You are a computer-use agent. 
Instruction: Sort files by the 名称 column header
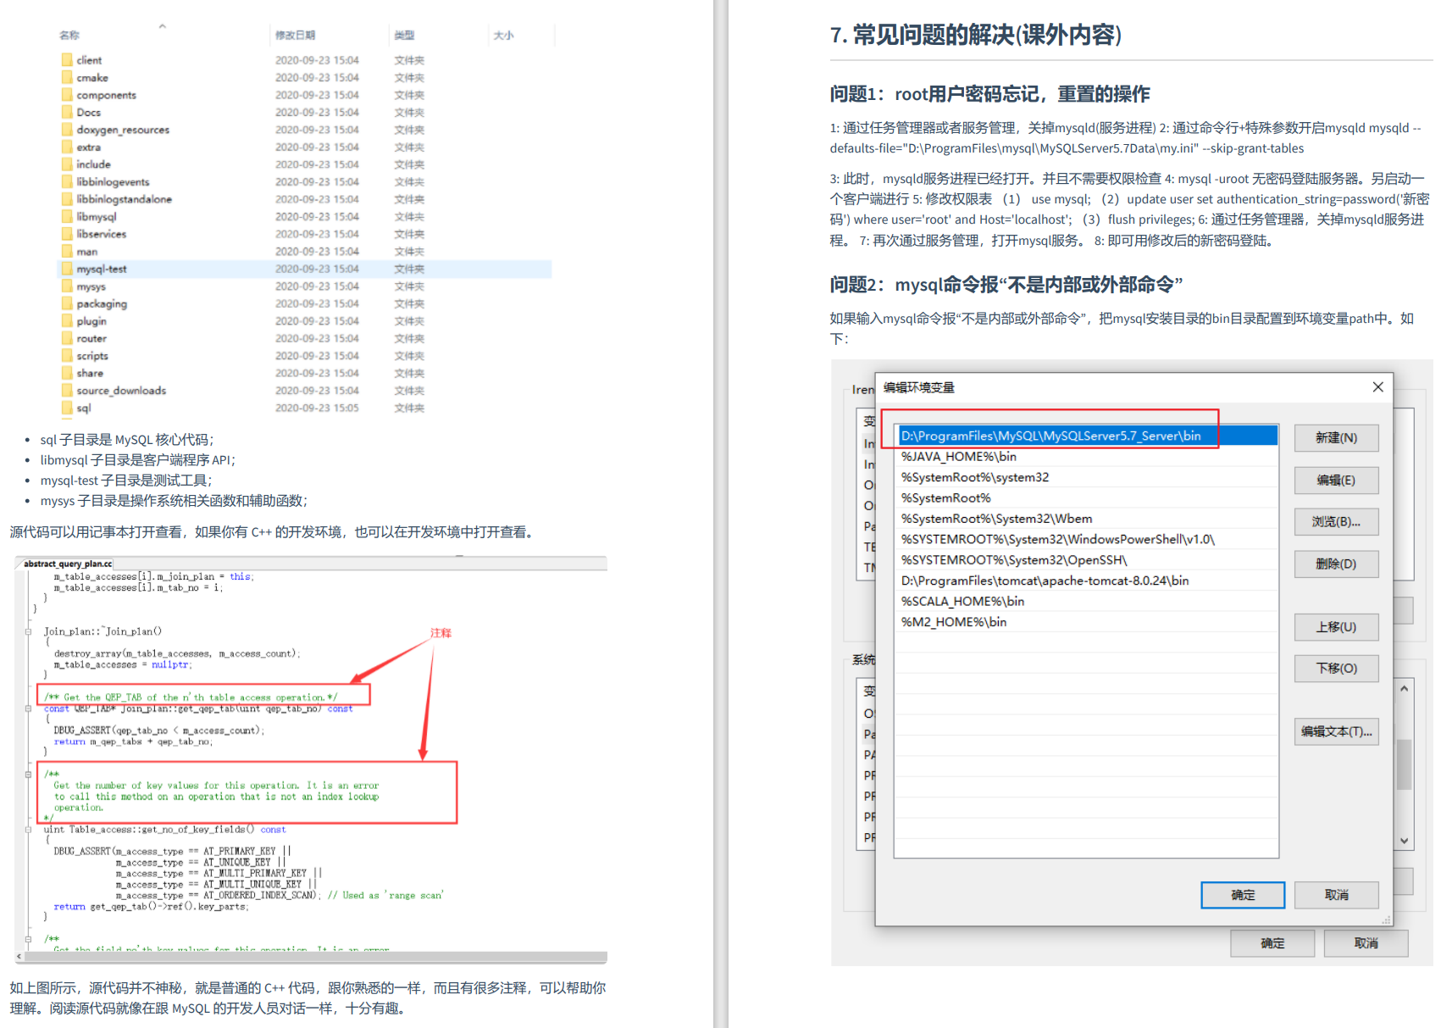69,35
